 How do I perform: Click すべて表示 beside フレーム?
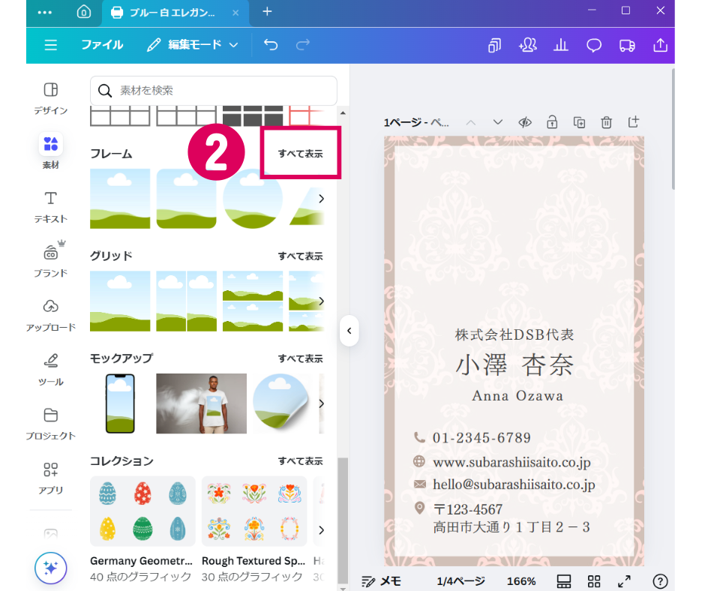pyautogui.click(x=300, y=154)
